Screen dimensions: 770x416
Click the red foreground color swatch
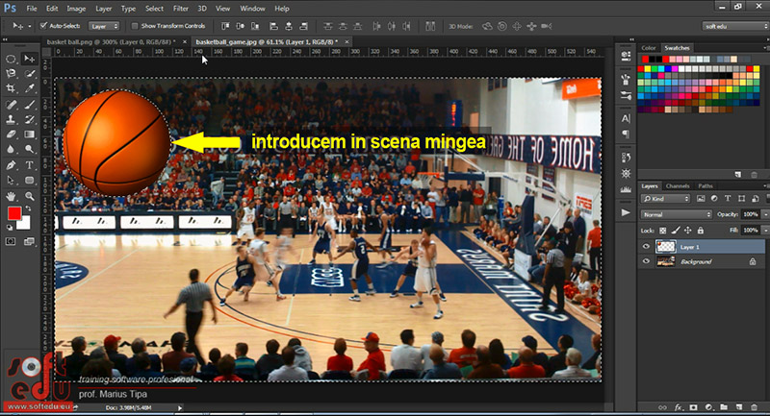click(14, 213)
